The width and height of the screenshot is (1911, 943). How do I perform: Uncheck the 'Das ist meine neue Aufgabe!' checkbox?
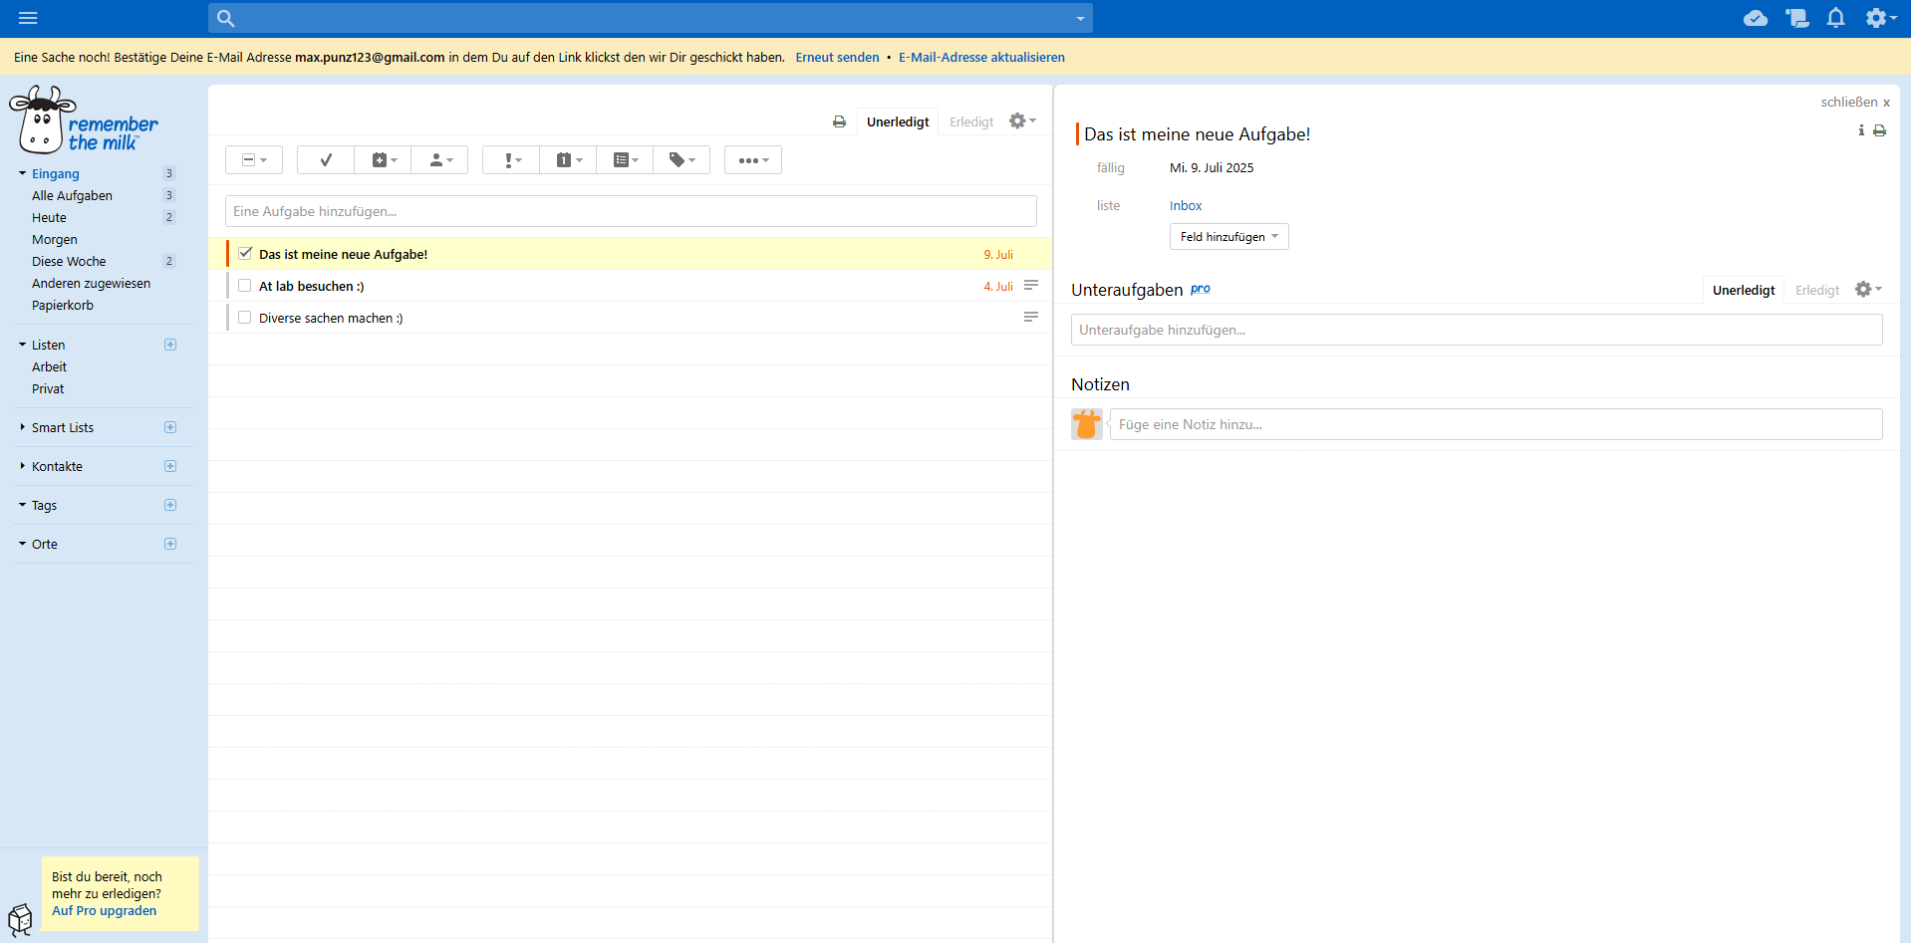coord(245,254)
